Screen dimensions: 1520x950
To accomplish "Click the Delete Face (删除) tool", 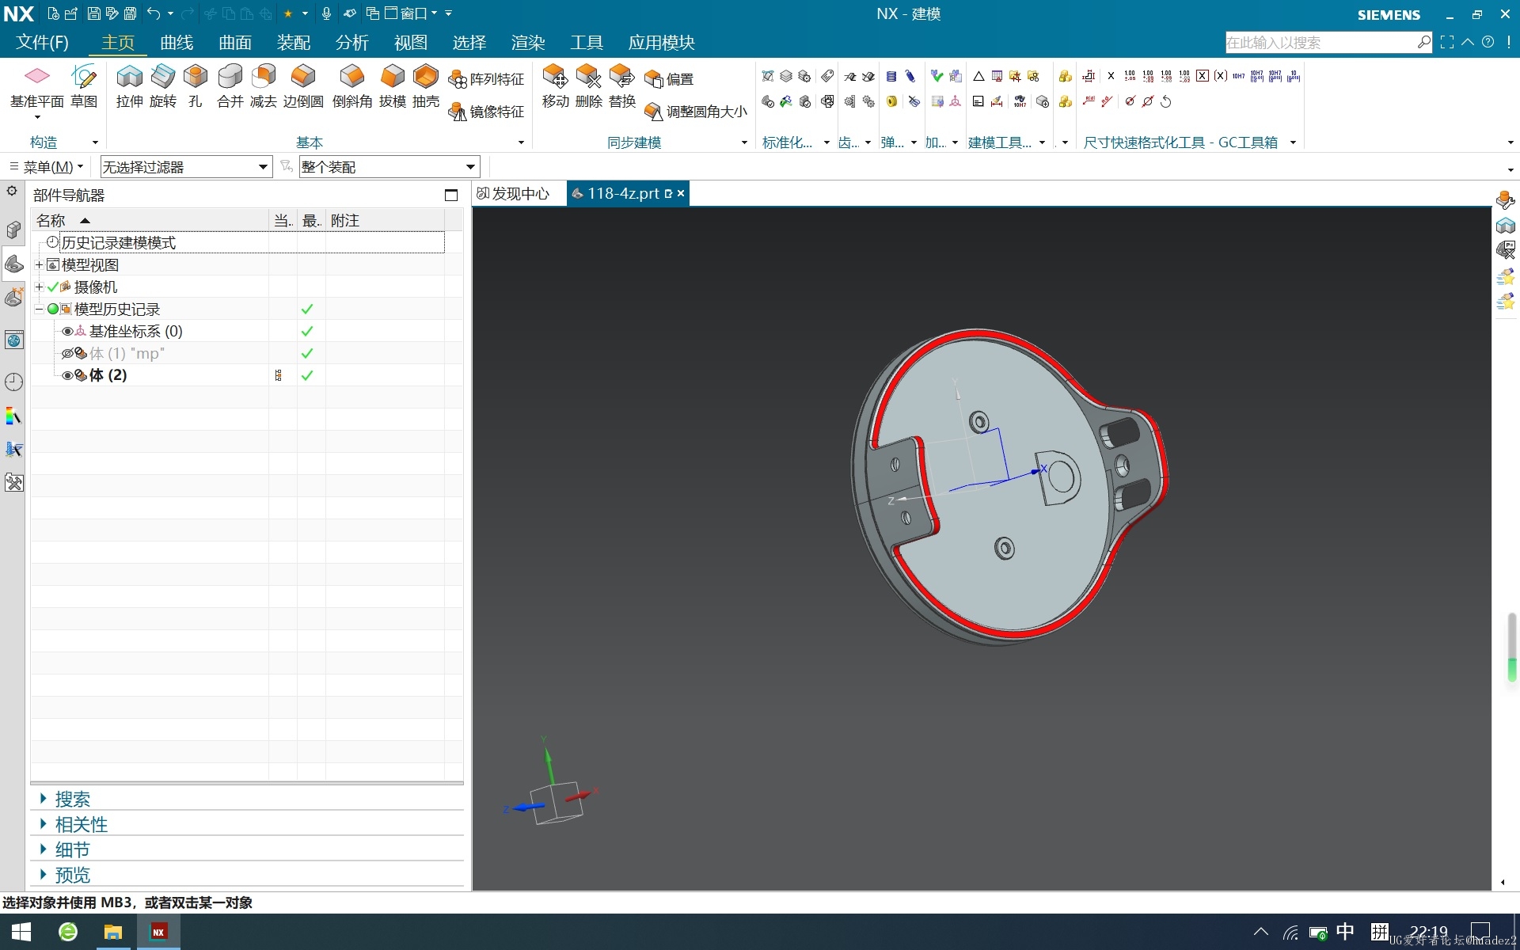I will click(589, 85).
